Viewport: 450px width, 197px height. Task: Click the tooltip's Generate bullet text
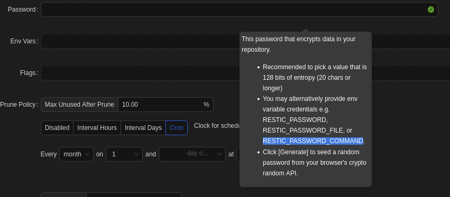(315, 162)
